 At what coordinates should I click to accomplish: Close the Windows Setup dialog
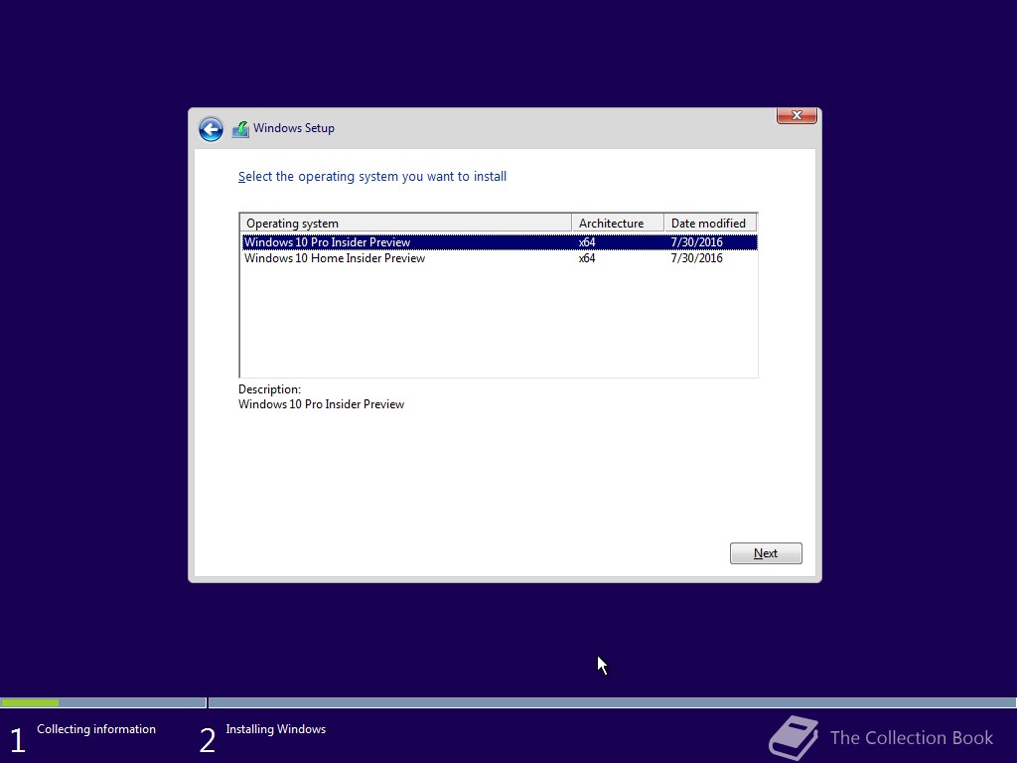point(797,115)
